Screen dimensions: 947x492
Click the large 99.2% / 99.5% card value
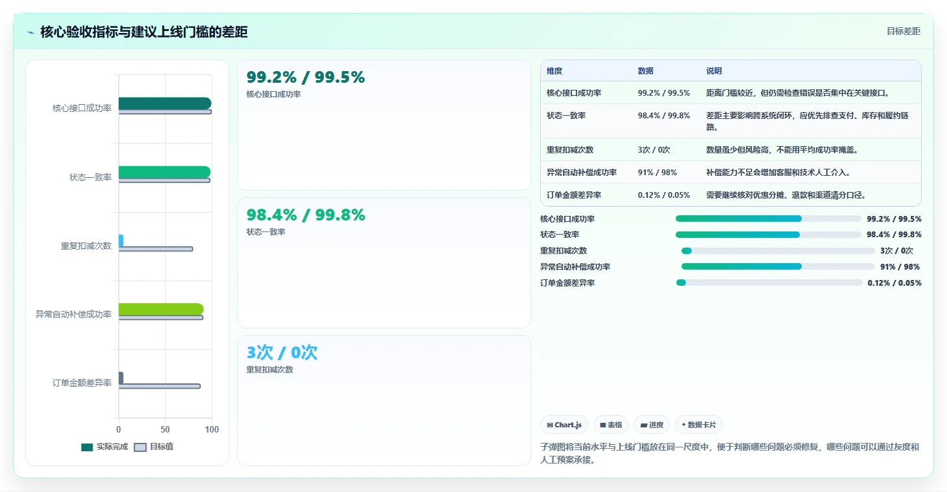coord(306,77)
